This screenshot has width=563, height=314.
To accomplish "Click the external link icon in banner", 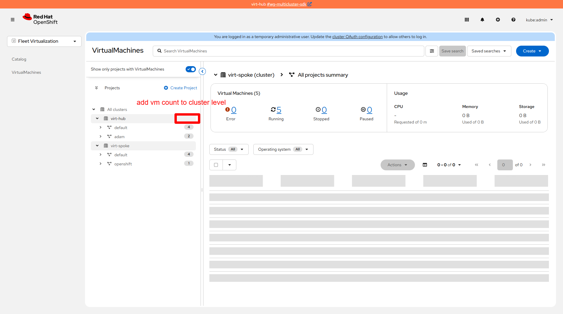I will click(310, 4).
